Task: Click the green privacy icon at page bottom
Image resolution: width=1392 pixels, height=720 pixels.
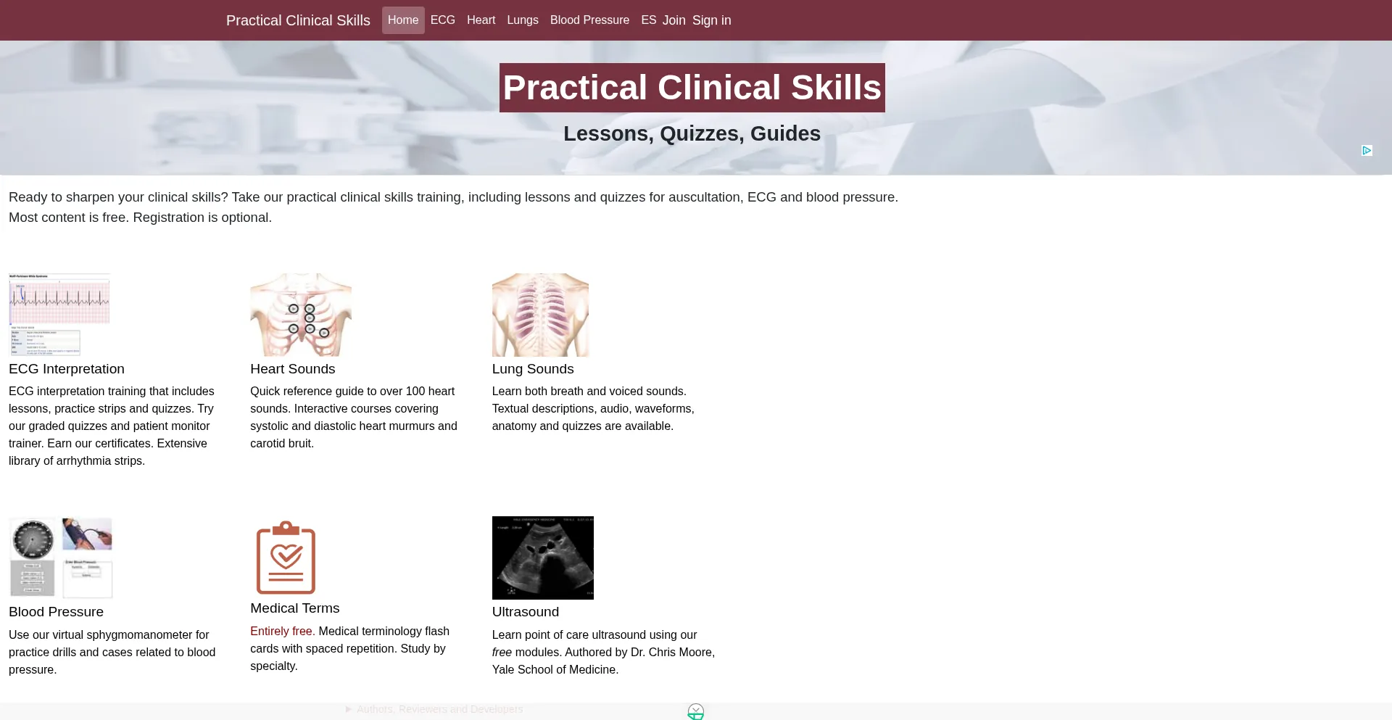Action: [695, 711]
